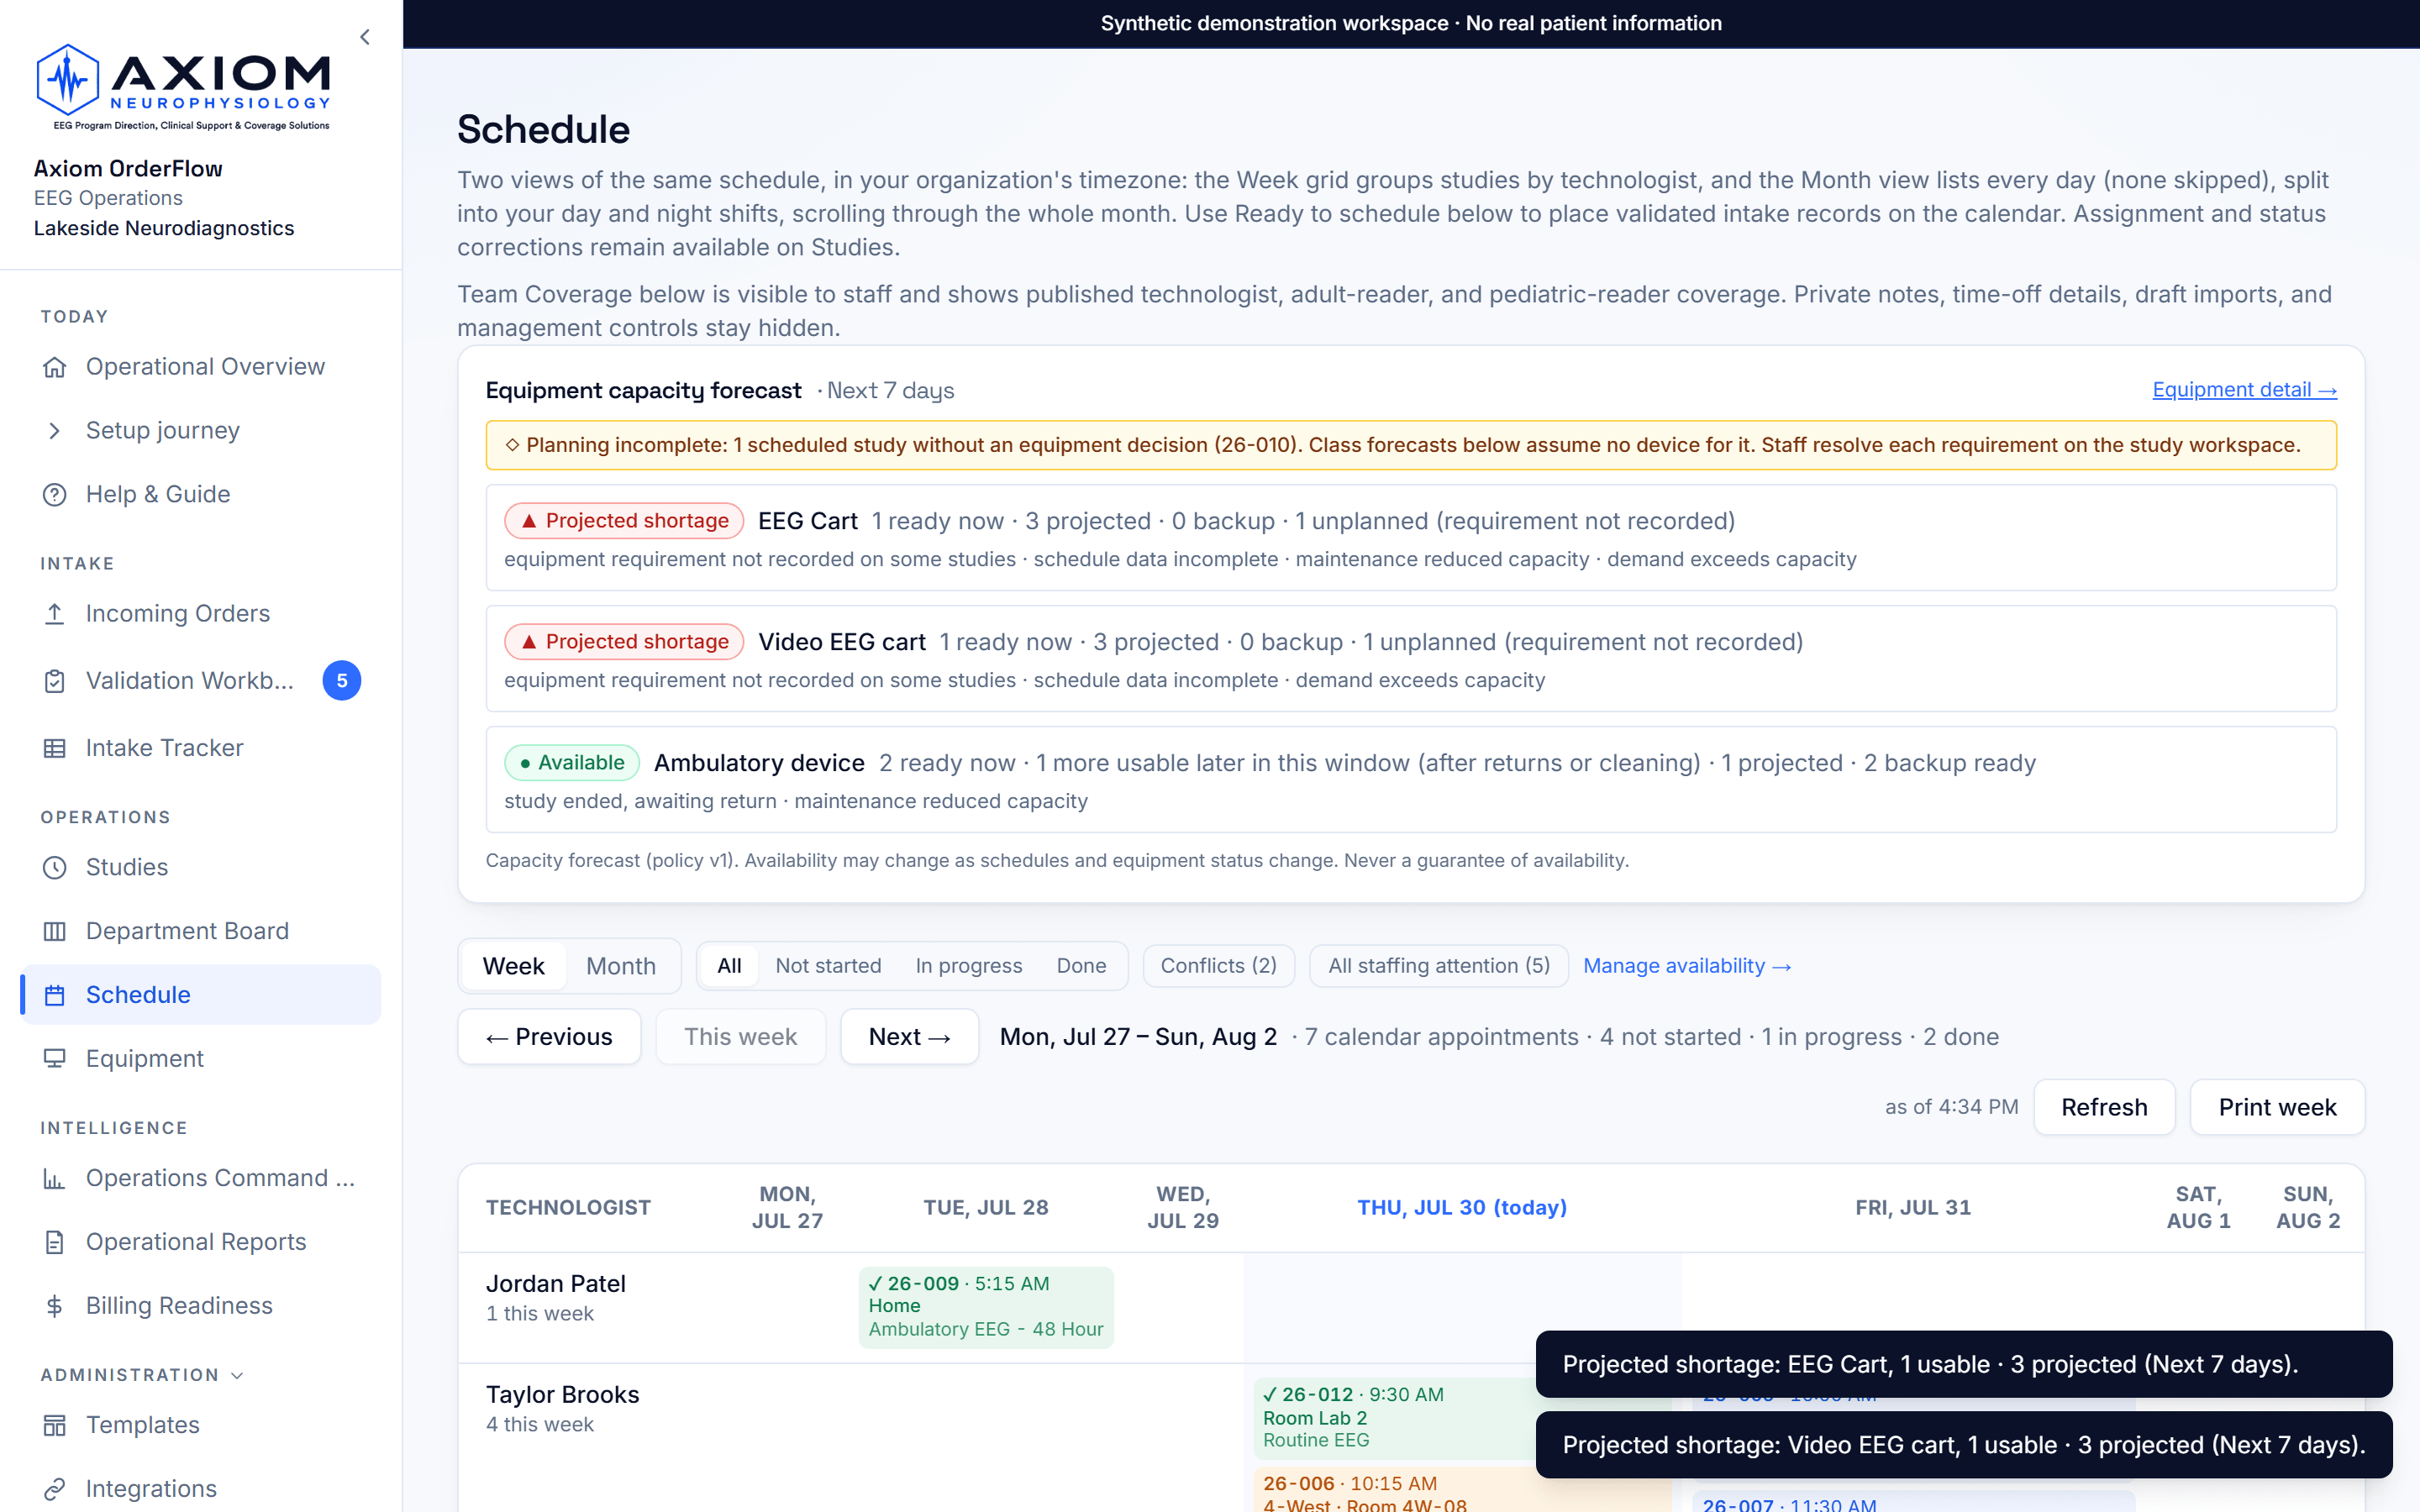Image resolution: width=2420 pixels, height=1512 pixels.
Task: Toggle All staffing attention (5) filter
Action: [x=1439, y=967]
